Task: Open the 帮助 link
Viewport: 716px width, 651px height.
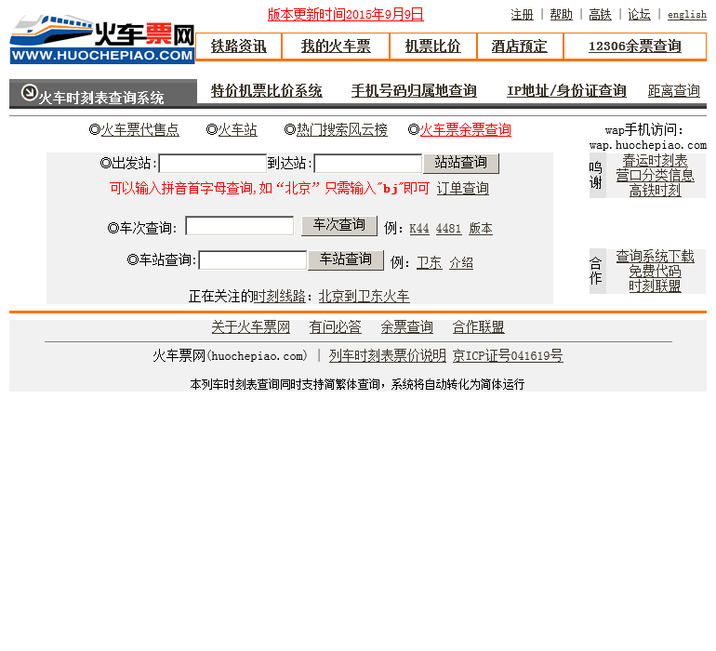Action: 562,15
